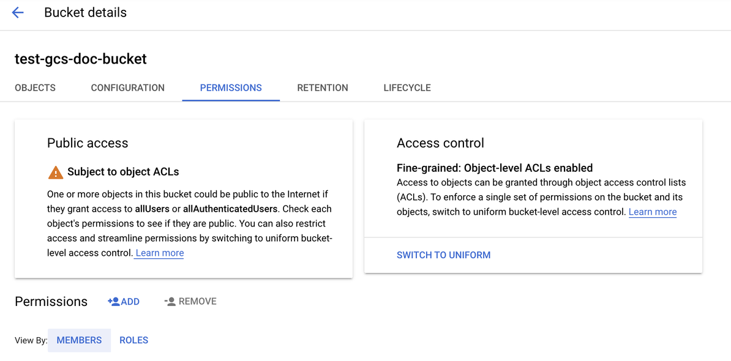Click the warning triangle icon under Public access
731x361 pixels.
click(54, 172)
